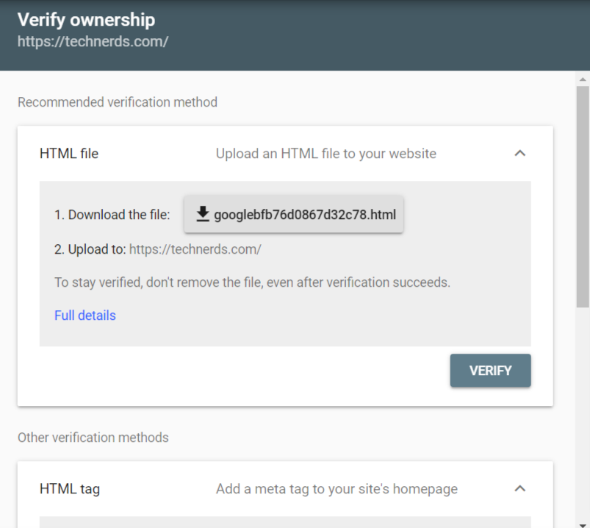590x528 pixels.
Task: Click 'Upload an HTML file to your website' text
Action: tap(325, 154)
